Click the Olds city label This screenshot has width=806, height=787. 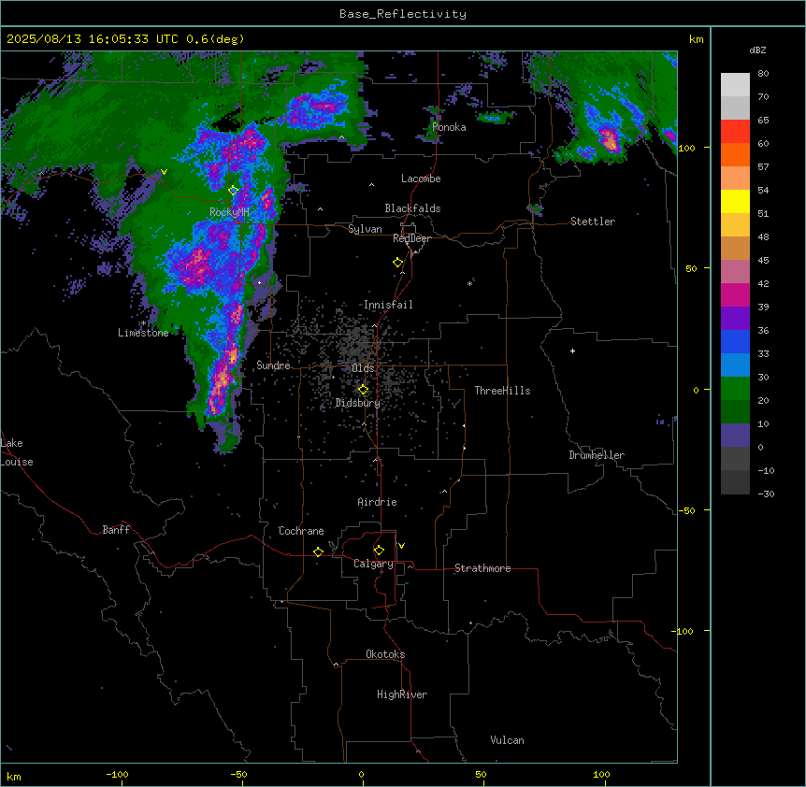[x=363, y=368]
